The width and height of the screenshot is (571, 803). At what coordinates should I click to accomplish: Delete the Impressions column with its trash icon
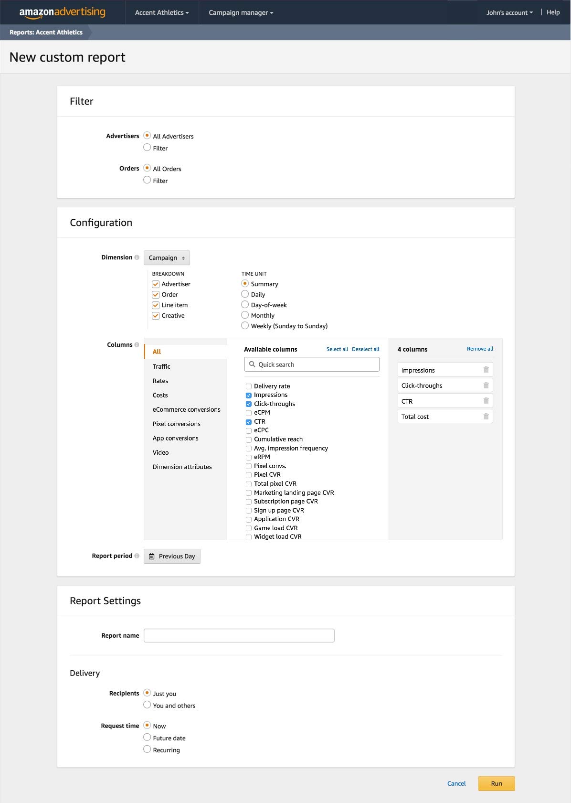(x=486, y=370)
